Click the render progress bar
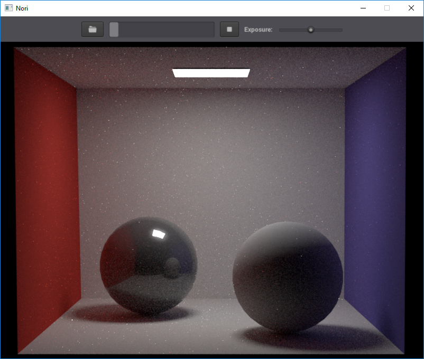This screenshot has width=424, height=359. click(162, 30)
